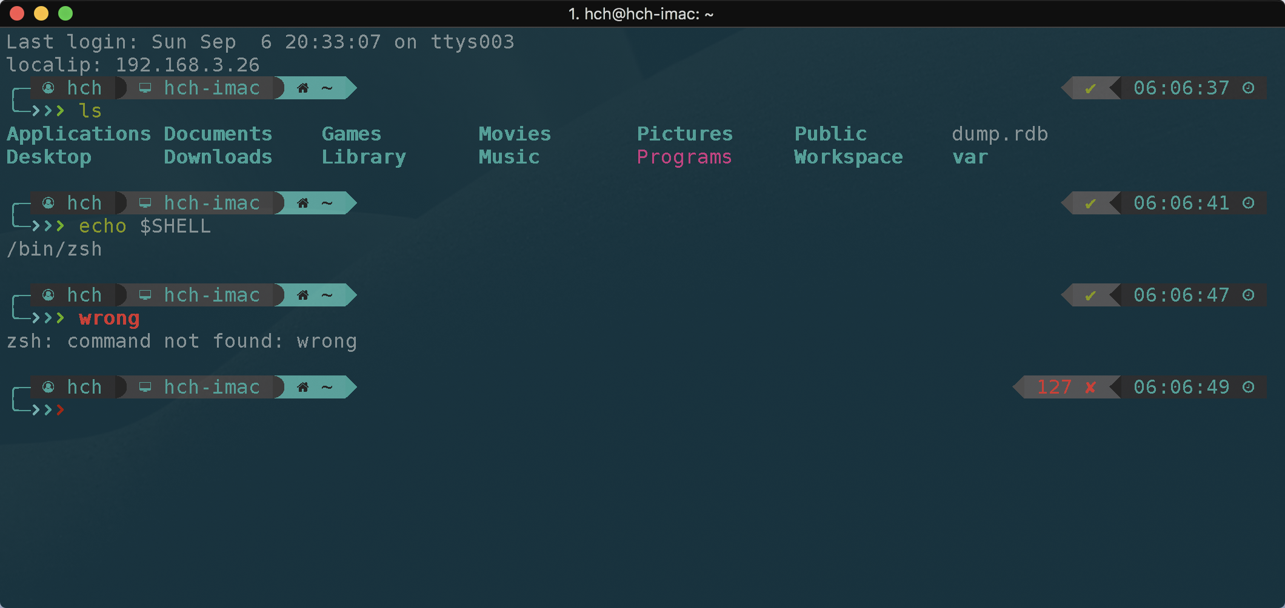Click the red X error icon beside 127
Screen dimensions: 1285x608
[x=1090, y=388]
